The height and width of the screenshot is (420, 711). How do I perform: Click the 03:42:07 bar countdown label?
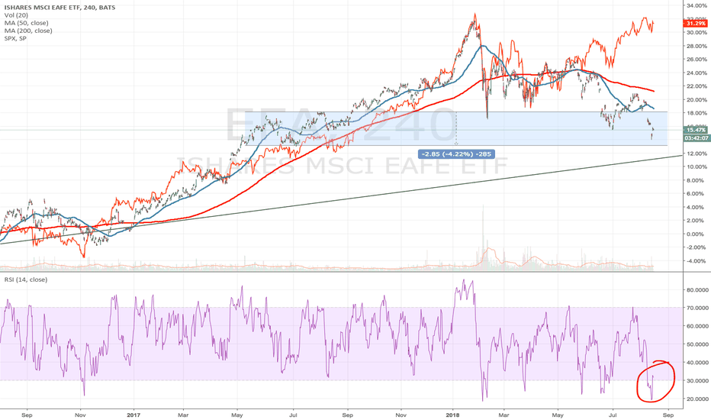coord(697,138)
